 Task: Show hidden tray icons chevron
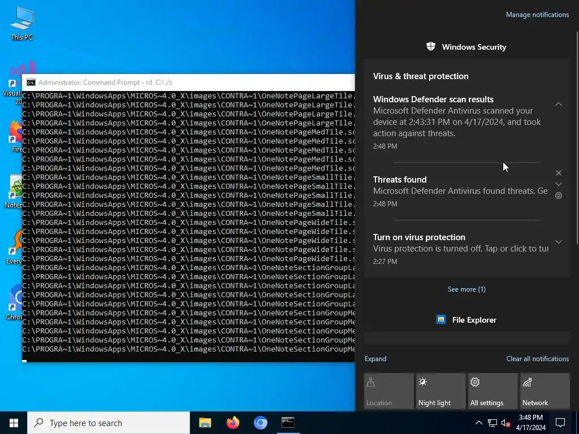[x=478, y=423]
